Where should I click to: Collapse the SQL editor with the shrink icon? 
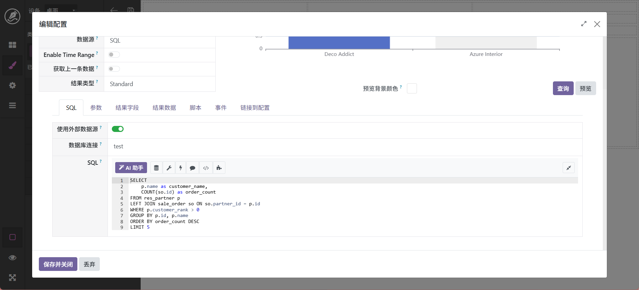(x=568, y=168)
